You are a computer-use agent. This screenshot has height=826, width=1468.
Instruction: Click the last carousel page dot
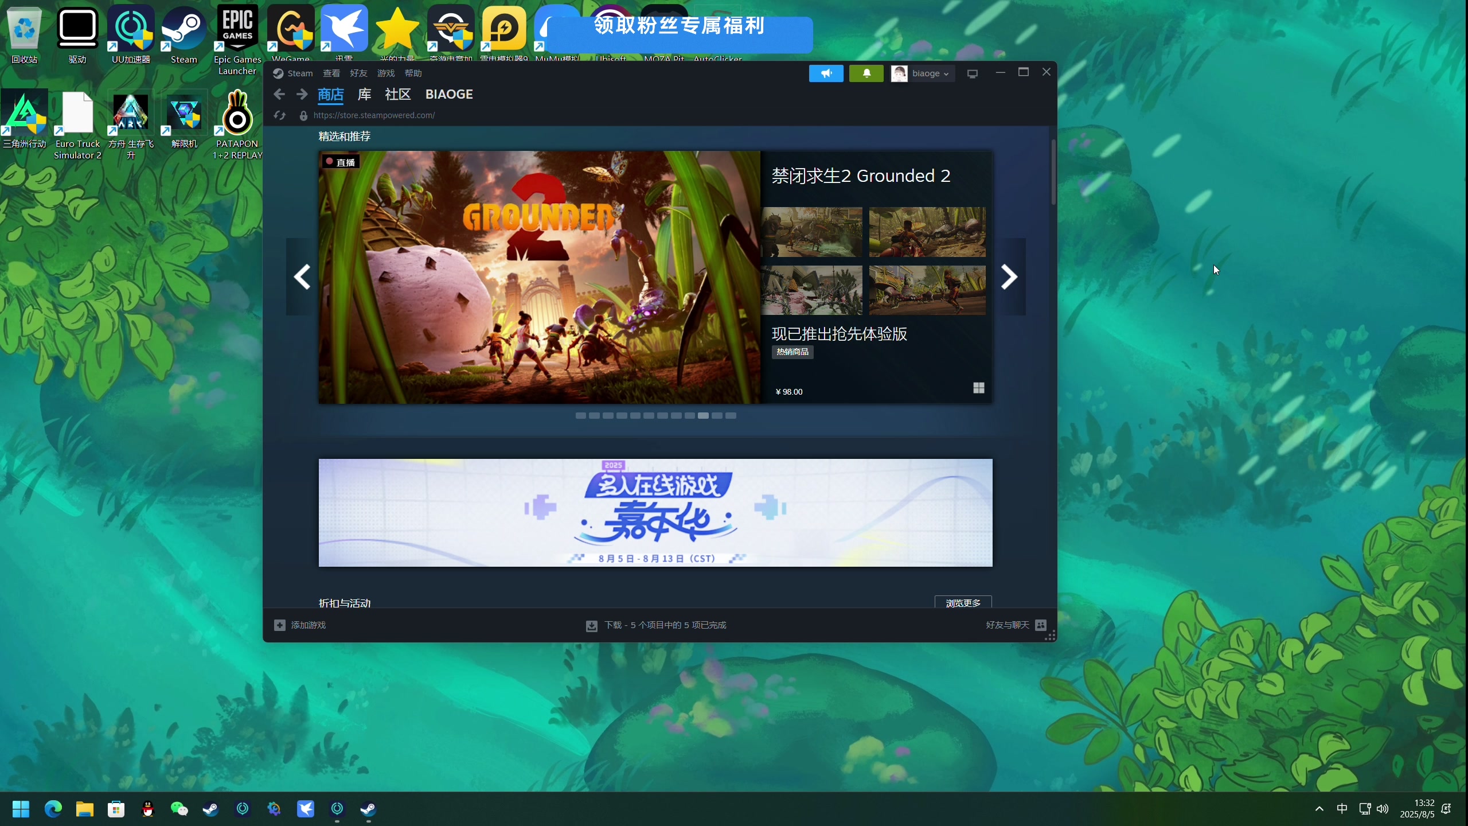[x=731, y=416]
